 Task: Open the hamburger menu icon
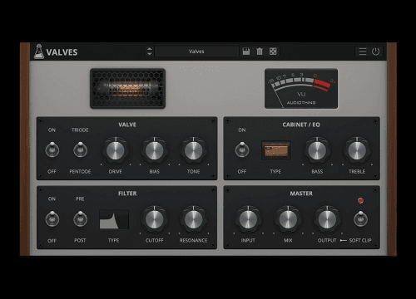[x=363, y=51]
